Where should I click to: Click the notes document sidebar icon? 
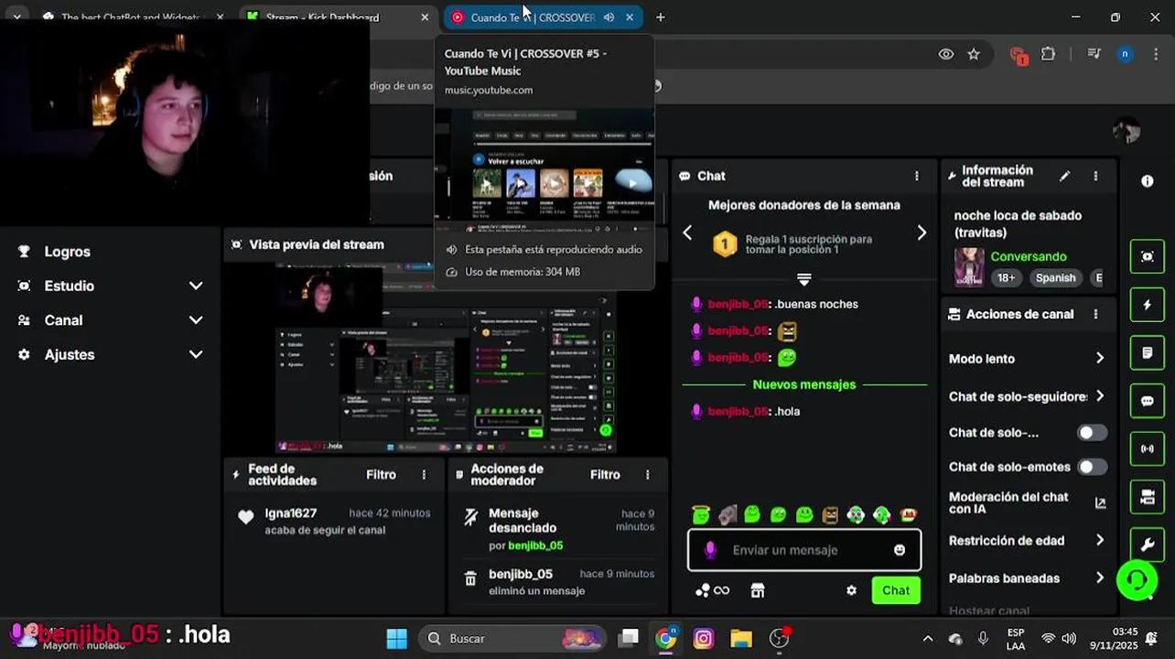[x=1148, y=352]
